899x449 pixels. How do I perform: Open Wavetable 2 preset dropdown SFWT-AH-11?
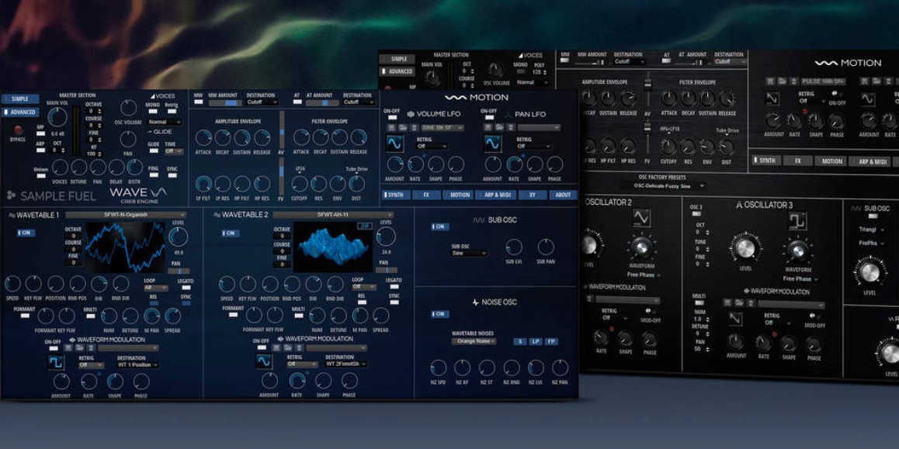[x=333, y=216]
